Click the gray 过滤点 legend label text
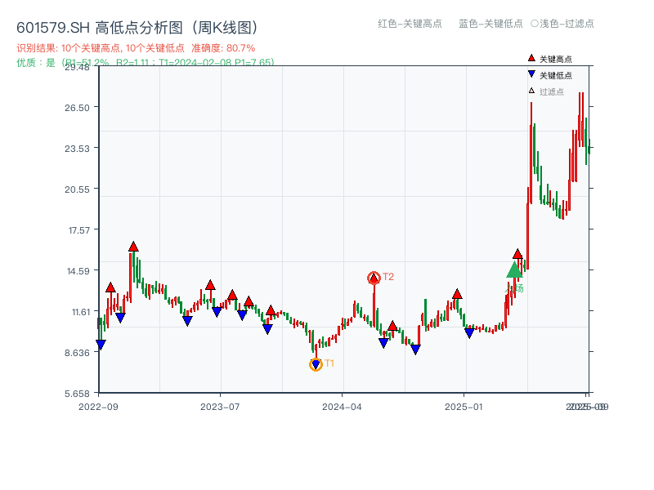The height and width of the screenshot is (490, 654). click(551, 91)
